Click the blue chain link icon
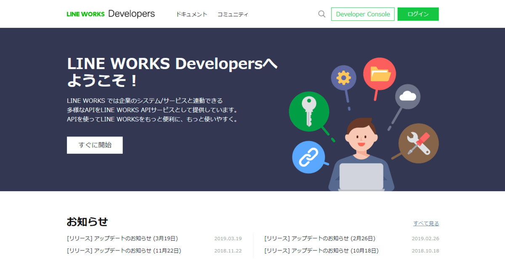505x274 pixels. point(308,157)
